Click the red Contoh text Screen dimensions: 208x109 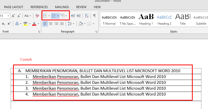click(x=26, y=59)
